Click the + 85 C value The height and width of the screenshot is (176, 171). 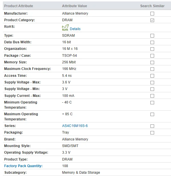click(x=67, y=114)
